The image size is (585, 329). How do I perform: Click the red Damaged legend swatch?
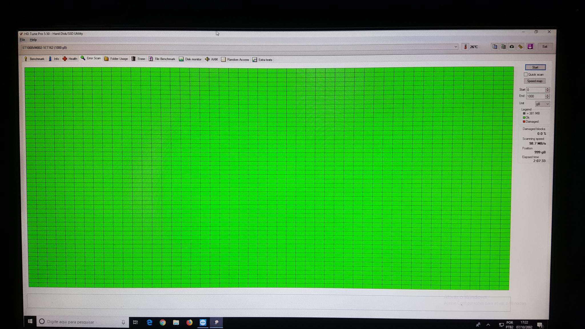(x=524, y=122)
